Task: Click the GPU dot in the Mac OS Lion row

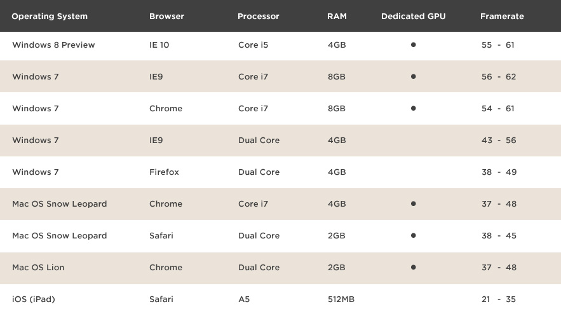Action: pyautogui.click(x=413, y=267)
